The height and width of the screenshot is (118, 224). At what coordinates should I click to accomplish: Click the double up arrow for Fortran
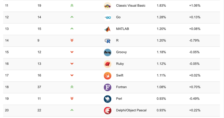tap(72, 87)
